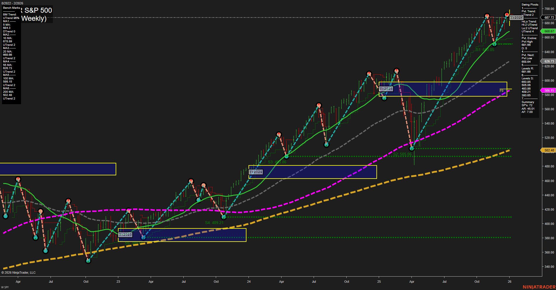The height and width of the screenshot is (290, 556).
Task: Click the magenta 586.15 price axis marker
Action: click(x=549, y=91)
